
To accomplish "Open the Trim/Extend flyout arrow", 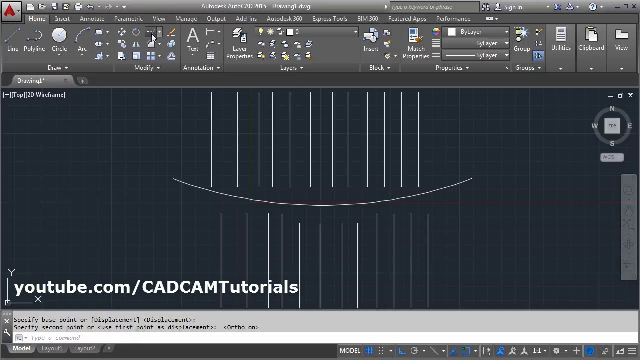I will (159, 32).
